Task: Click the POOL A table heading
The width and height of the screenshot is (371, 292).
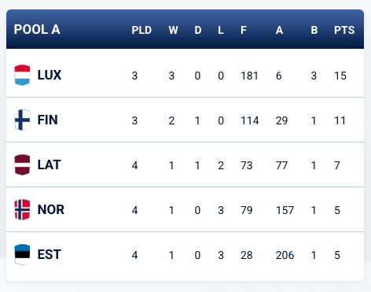Action: point(37,29)
